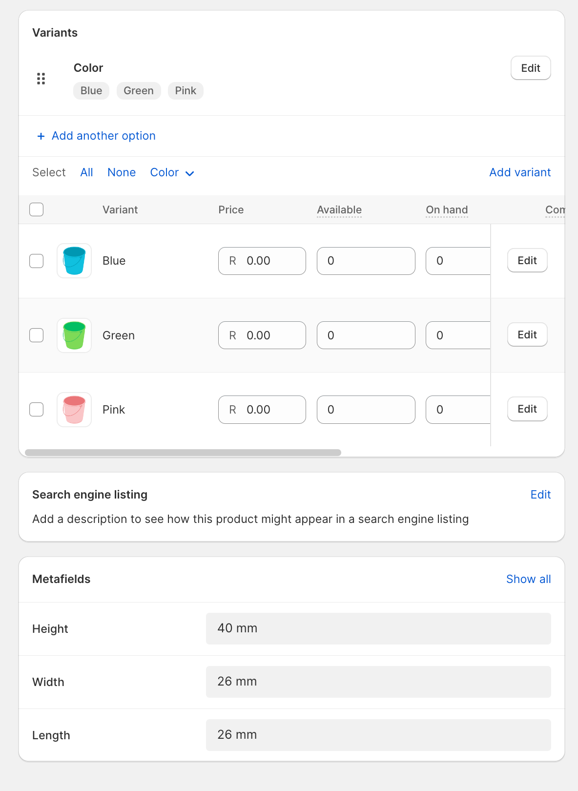
Task: Check the Blue variant checkbox
Action: click(x=37, y=261)
